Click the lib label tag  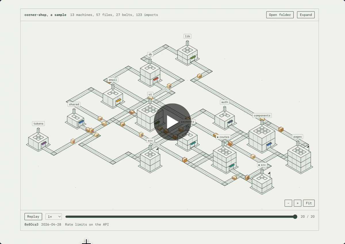(x=187, y=36)
